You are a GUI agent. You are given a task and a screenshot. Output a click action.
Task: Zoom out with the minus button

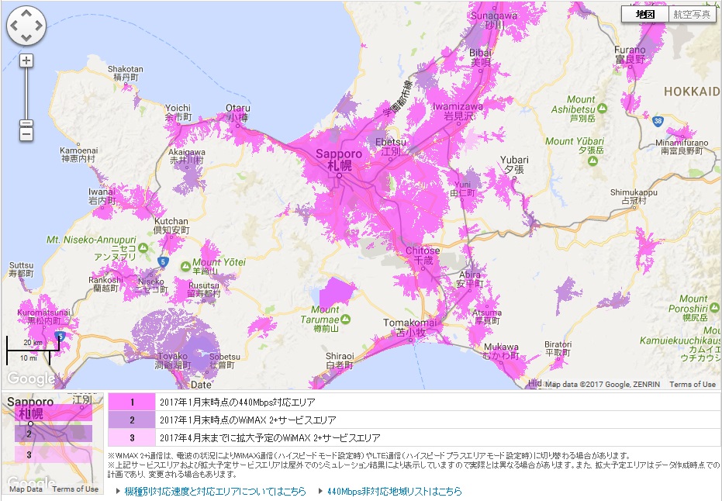(26, 134)
